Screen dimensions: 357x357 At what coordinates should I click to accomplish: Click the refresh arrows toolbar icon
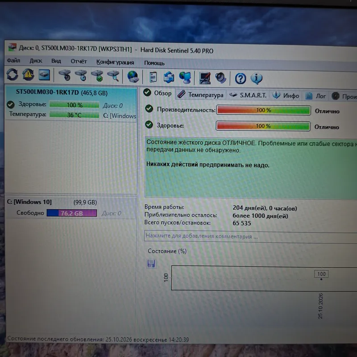[12, 75]
